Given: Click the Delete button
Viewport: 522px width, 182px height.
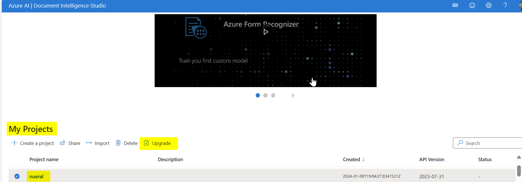Looking at the screenshot, I should point(127,143).
